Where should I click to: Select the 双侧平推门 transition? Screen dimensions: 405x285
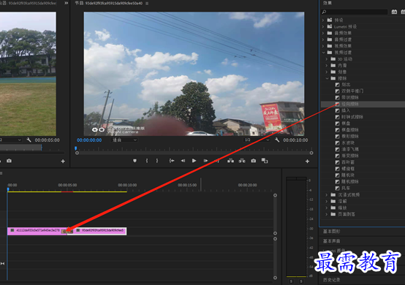coord(352,91)
